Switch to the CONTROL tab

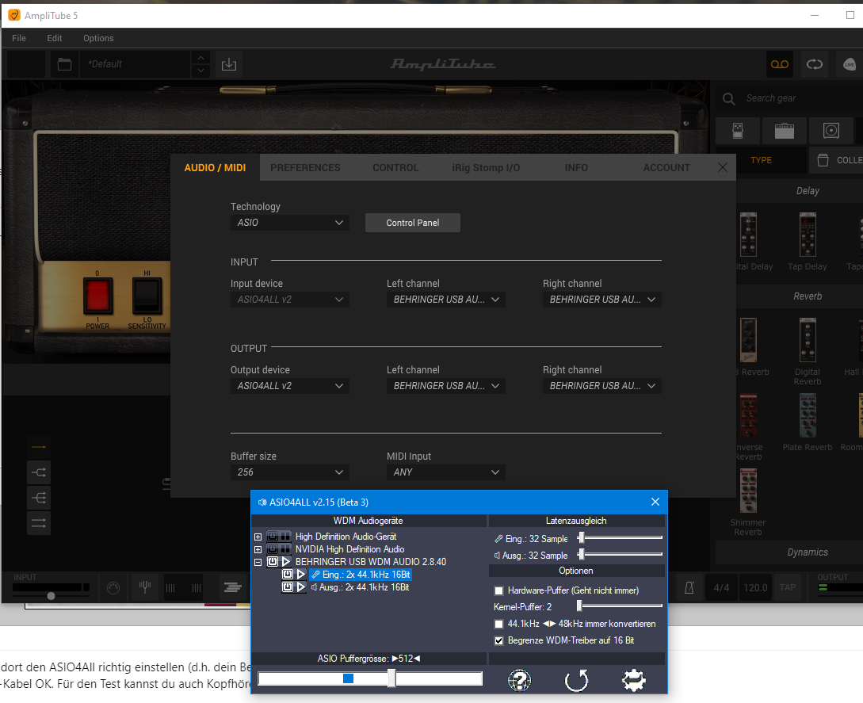click(x=395, y=168)
